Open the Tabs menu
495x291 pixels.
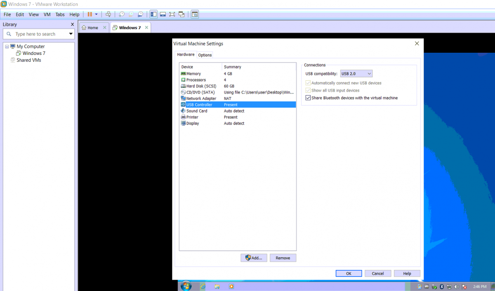[60, 14]
